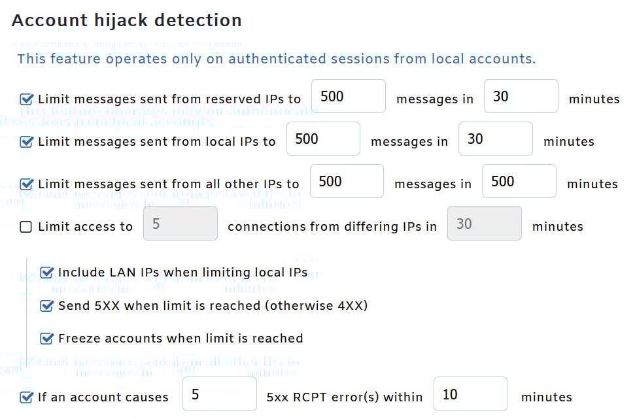Image resolution: width=635 pixels, height=419 pixels.
Task: Select the all other IPs minutes field
Action: [519, 181]
